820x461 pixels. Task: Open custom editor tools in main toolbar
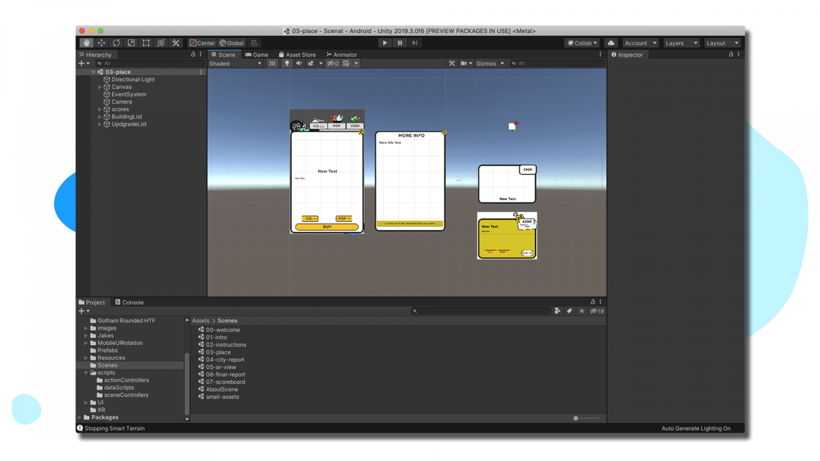[x=176, y=43]
